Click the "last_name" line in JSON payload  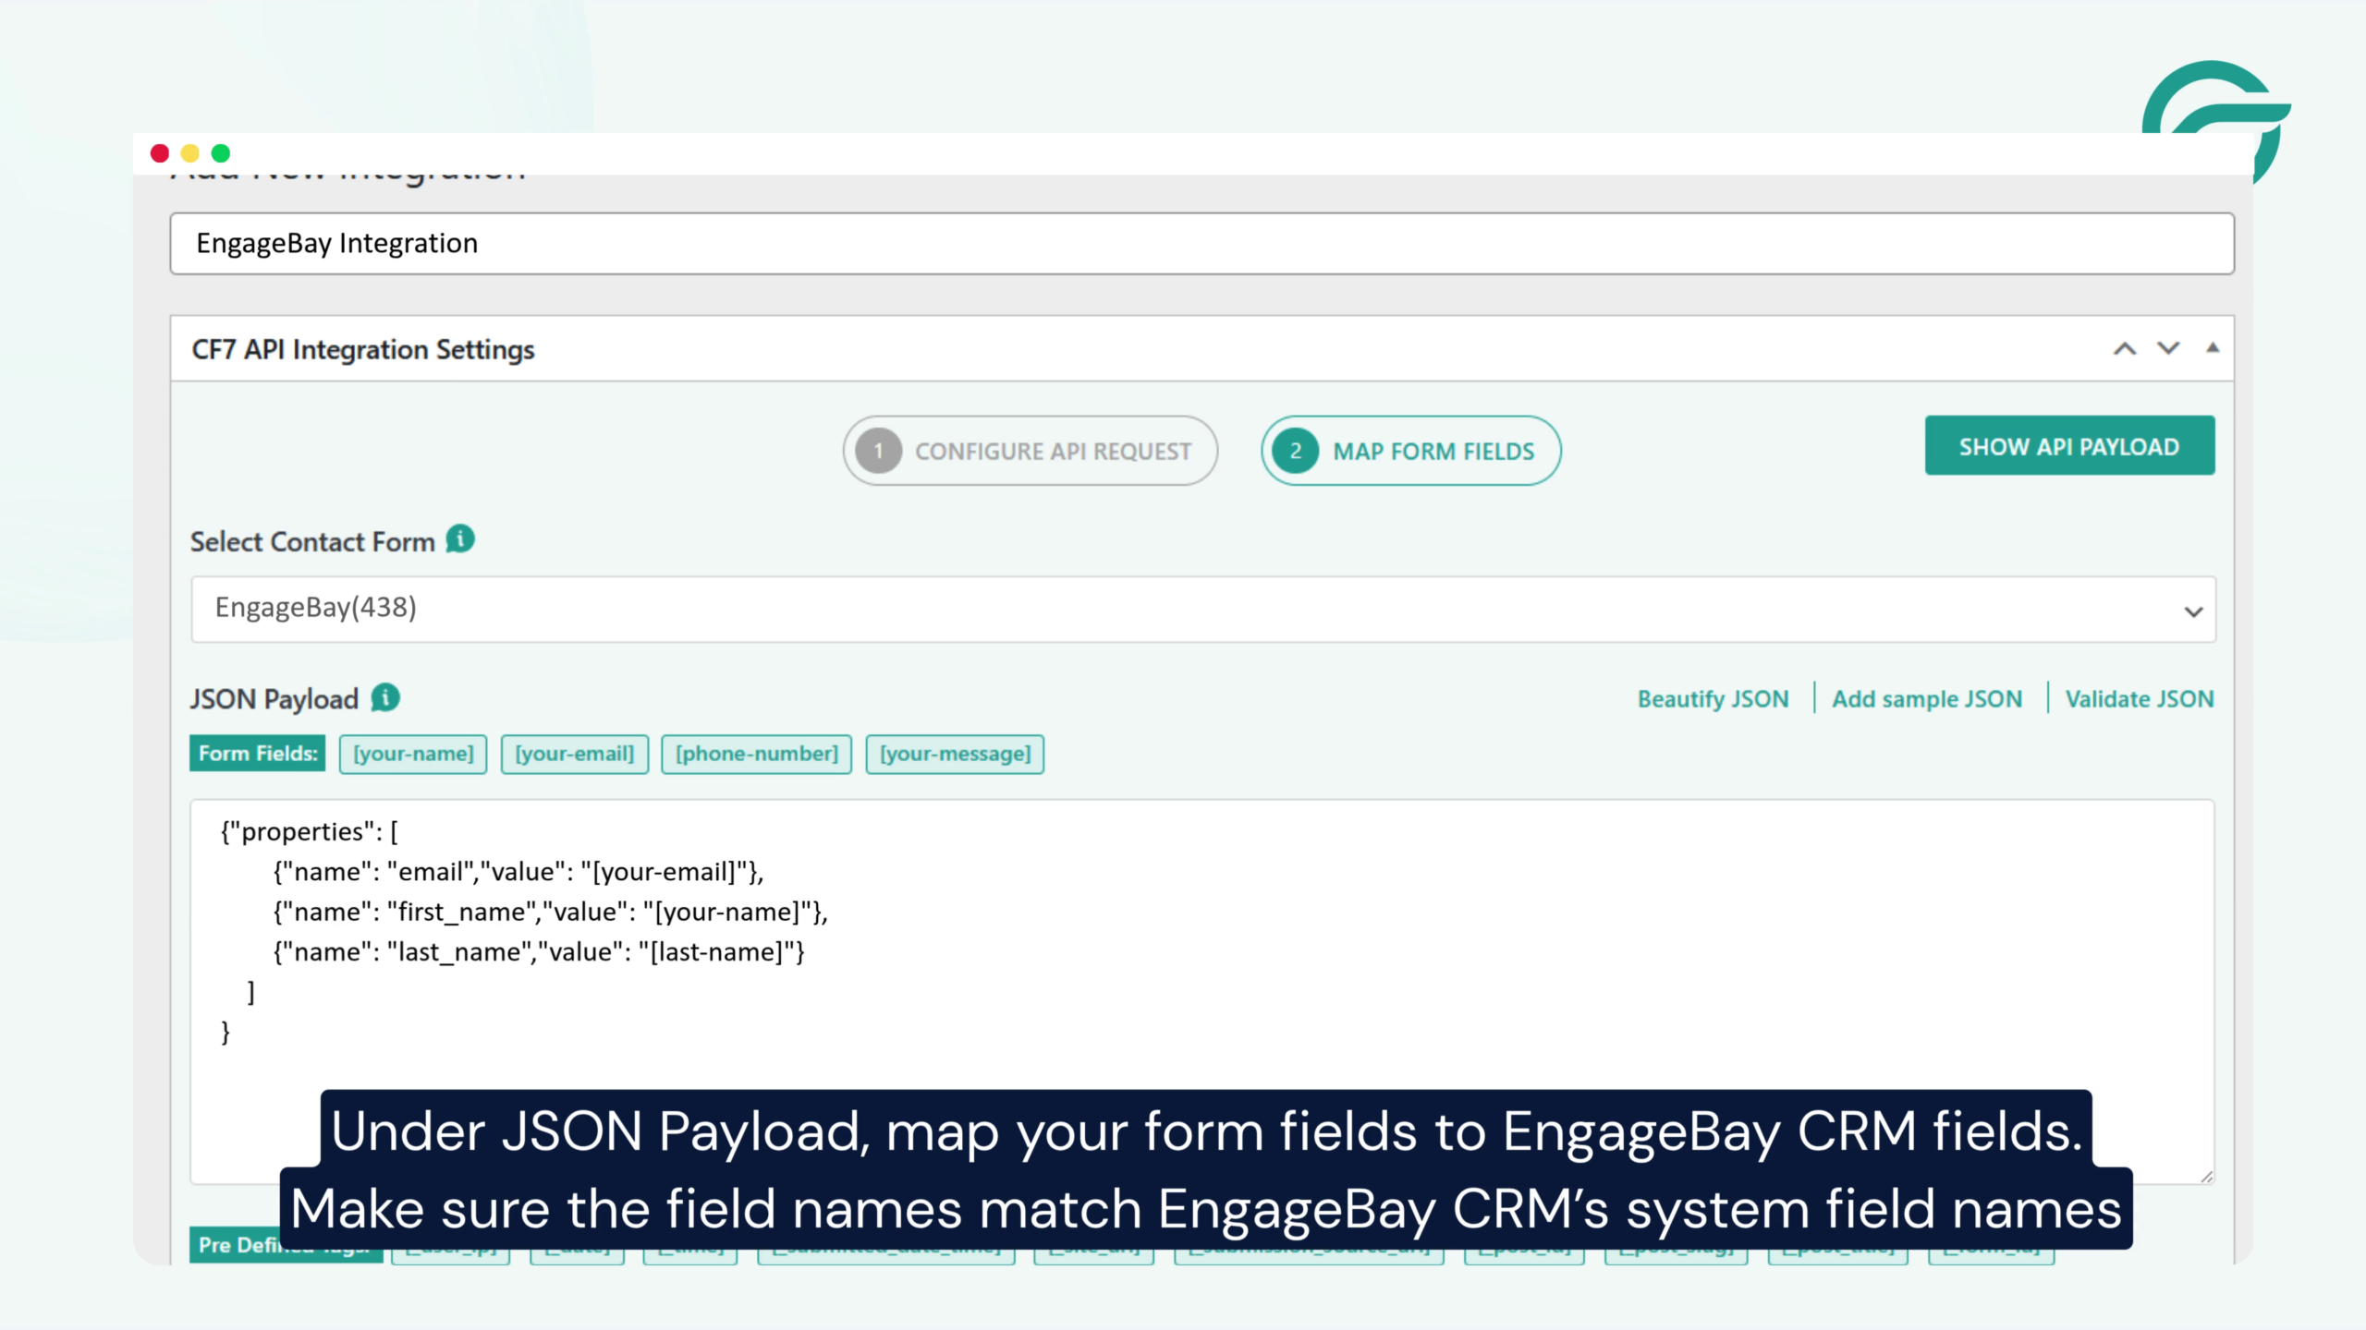pyautogui.click(x=539, y=952)
